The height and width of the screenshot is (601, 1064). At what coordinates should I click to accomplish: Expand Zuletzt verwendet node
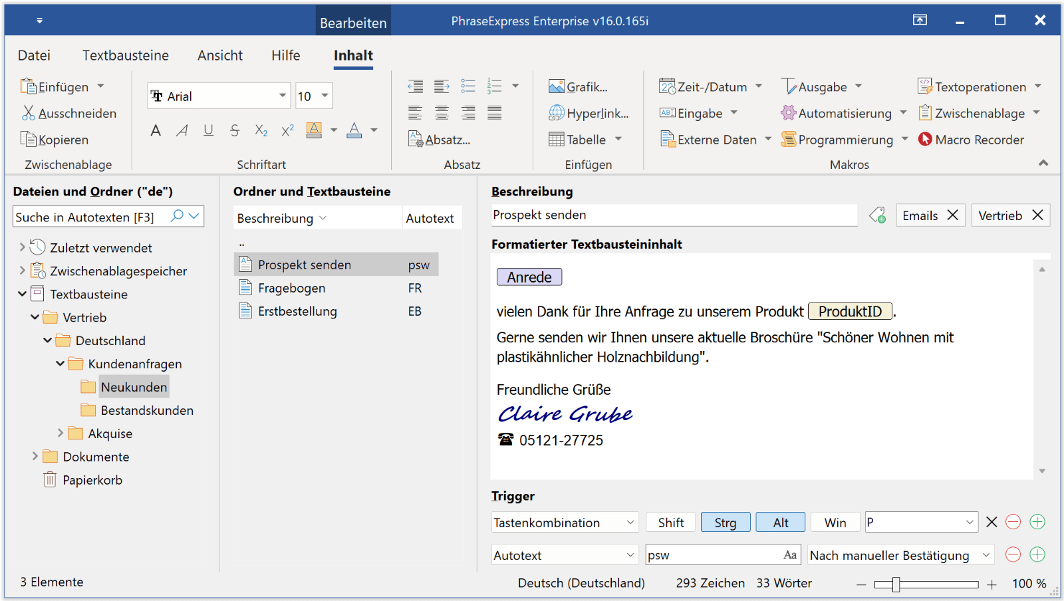(x=22, y=247)
